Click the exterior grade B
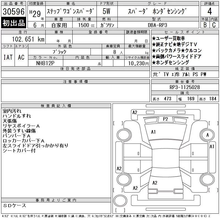Image resolution: width=220 pixels, height=220 pixels. [205, 25]
